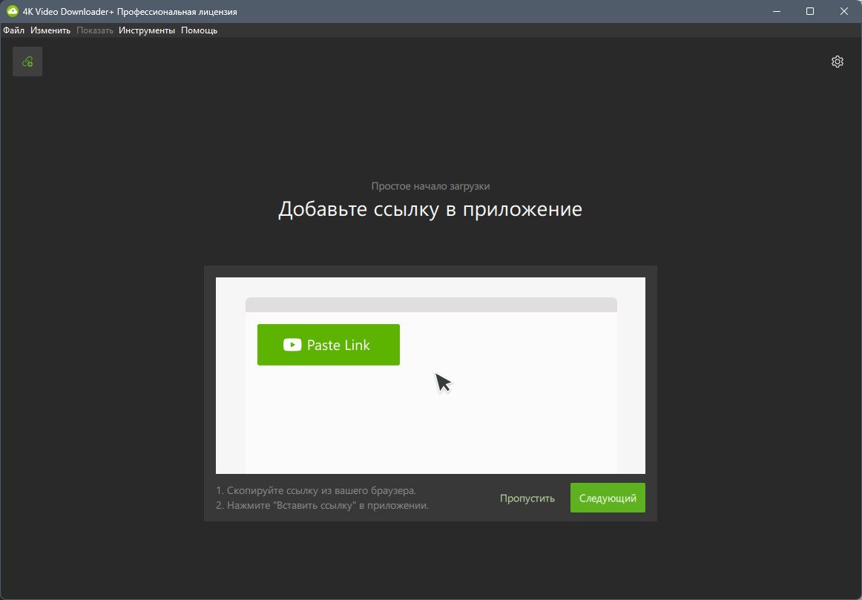Close the 4K Video Downloader window

pyautogui.click(x=844, y=11)
